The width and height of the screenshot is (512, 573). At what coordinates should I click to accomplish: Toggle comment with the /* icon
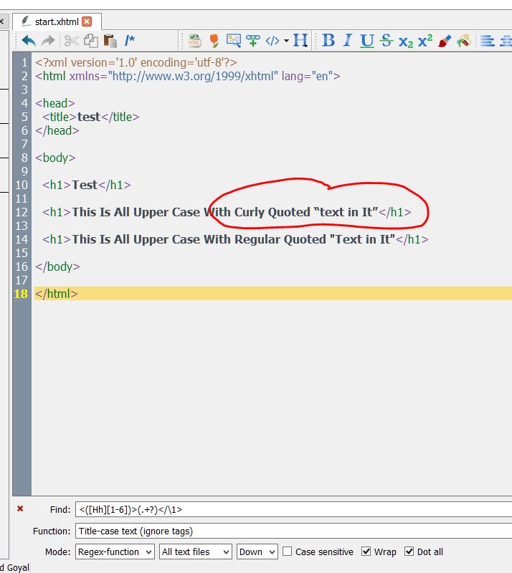pos(129,41)
